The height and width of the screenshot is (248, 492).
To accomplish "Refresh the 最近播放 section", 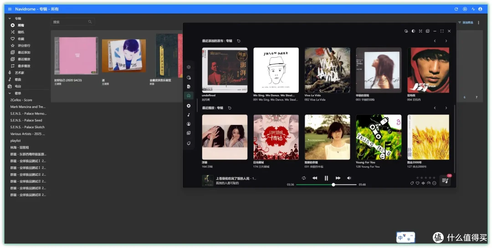I will tap(230, 108).
